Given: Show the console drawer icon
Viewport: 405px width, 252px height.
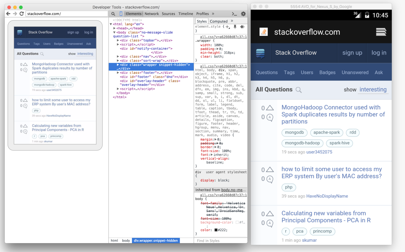Looking at the screenshot, I should pos(235,14).
